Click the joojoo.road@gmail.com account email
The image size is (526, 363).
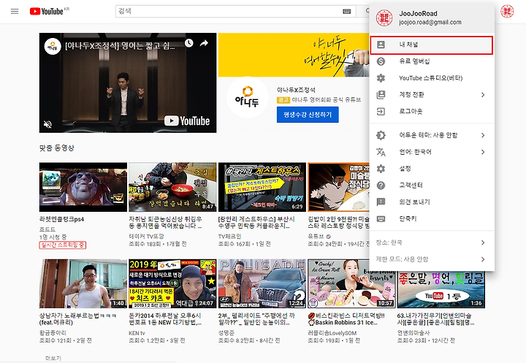pyautogui.click(x=430, y=22)
